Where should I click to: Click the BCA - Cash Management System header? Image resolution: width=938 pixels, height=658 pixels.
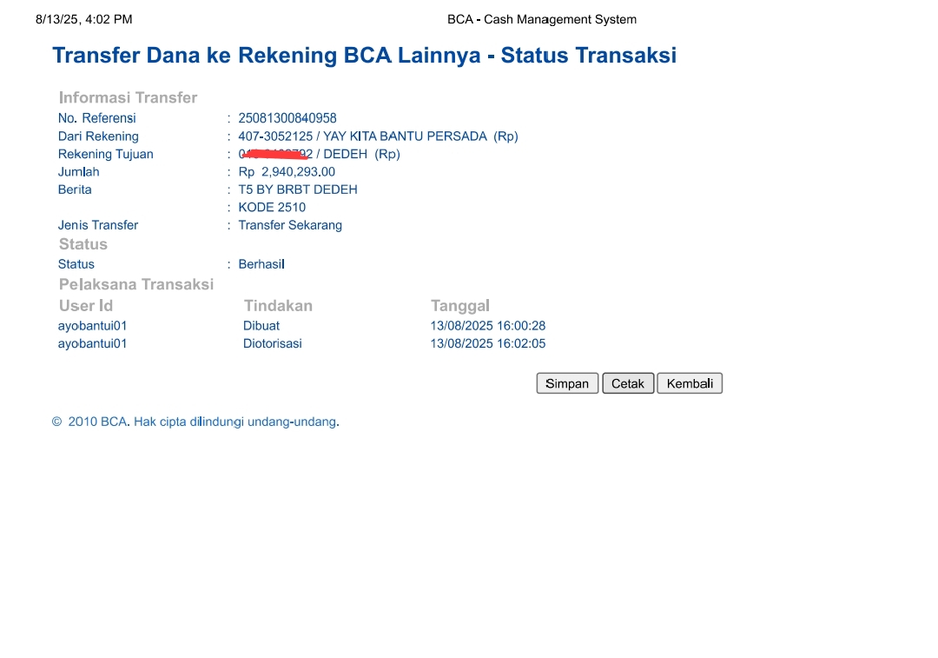click(542, 19)
